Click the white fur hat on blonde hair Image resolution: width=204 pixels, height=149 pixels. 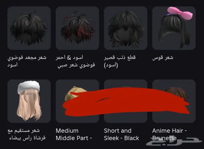tap(29, 87)
